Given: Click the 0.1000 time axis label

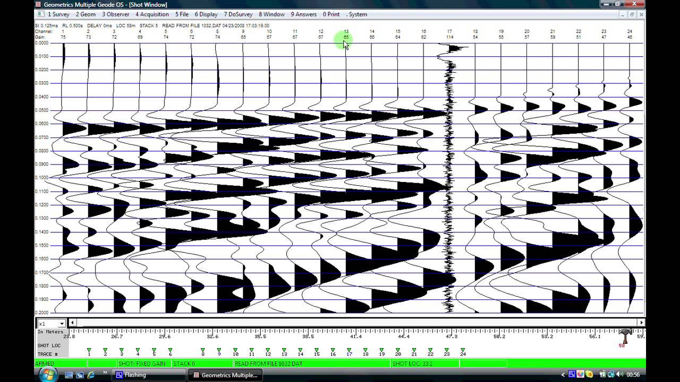Looking at the screenshot, I should pyautogui.click(x=42, y=178).
